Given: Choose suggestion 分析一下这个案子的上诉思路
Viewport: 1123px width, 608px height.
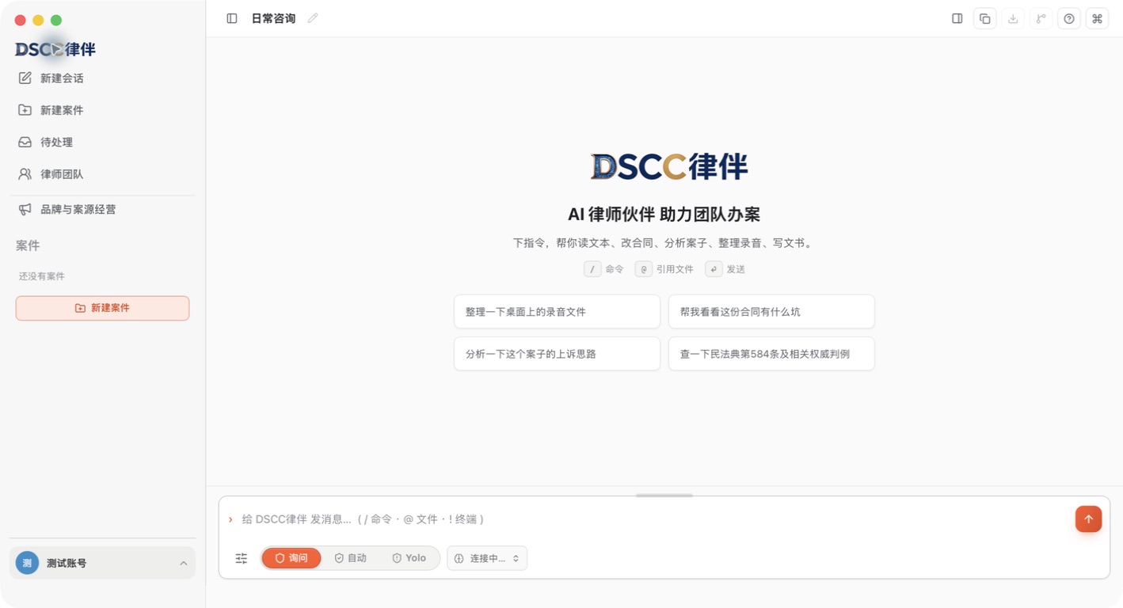Looking at the screenshot, I should pyautogui.click(x=557, y=354).
